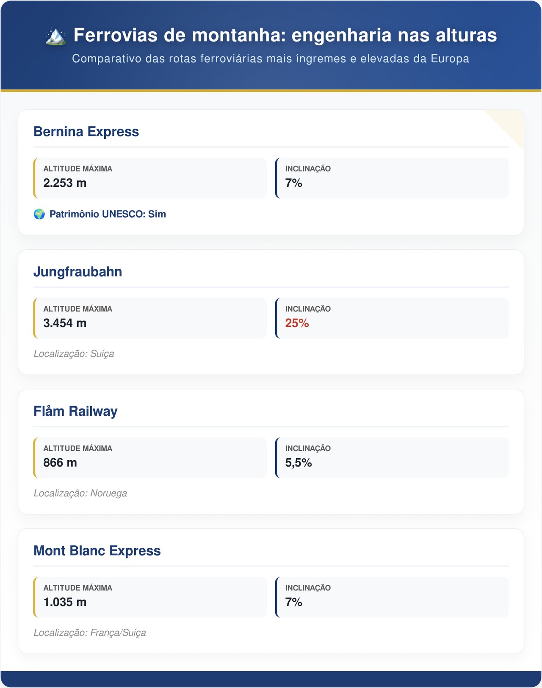Click the red 25% inclination value
The height and width of the screenshot is (688, 542).
297,323
